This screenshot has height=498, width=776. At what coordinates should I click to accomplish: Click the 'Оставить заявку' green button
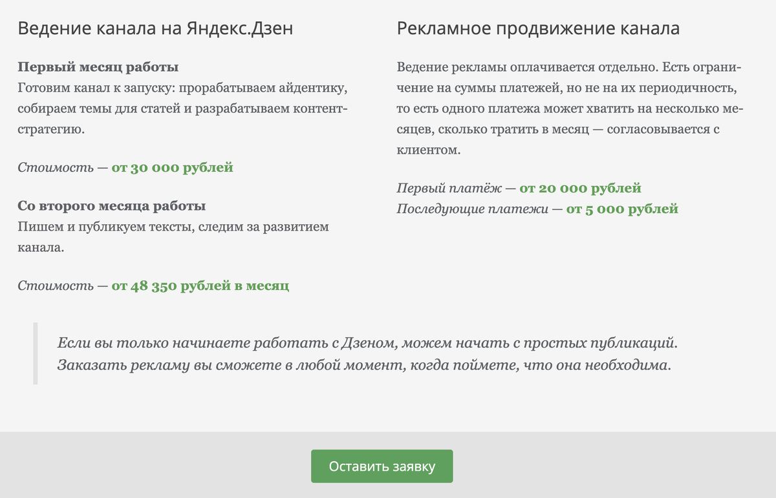pyautogui.click(x=382, y=466)
